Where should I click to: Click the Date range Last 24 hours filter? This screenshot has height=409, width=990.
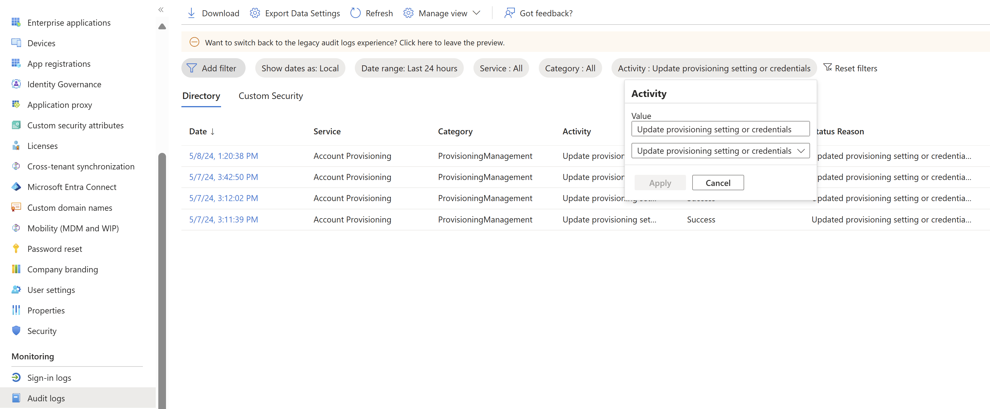408,68
